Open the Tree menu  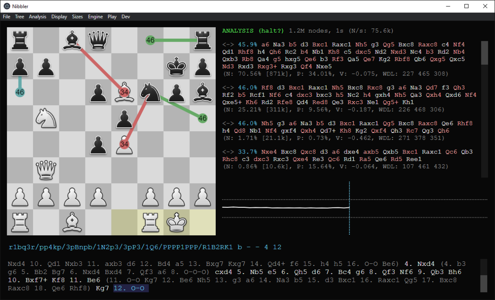coord(19,17)
